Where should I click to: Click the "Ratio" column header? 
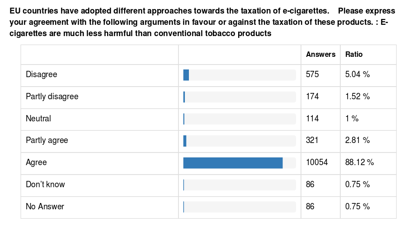pos(354,54)
